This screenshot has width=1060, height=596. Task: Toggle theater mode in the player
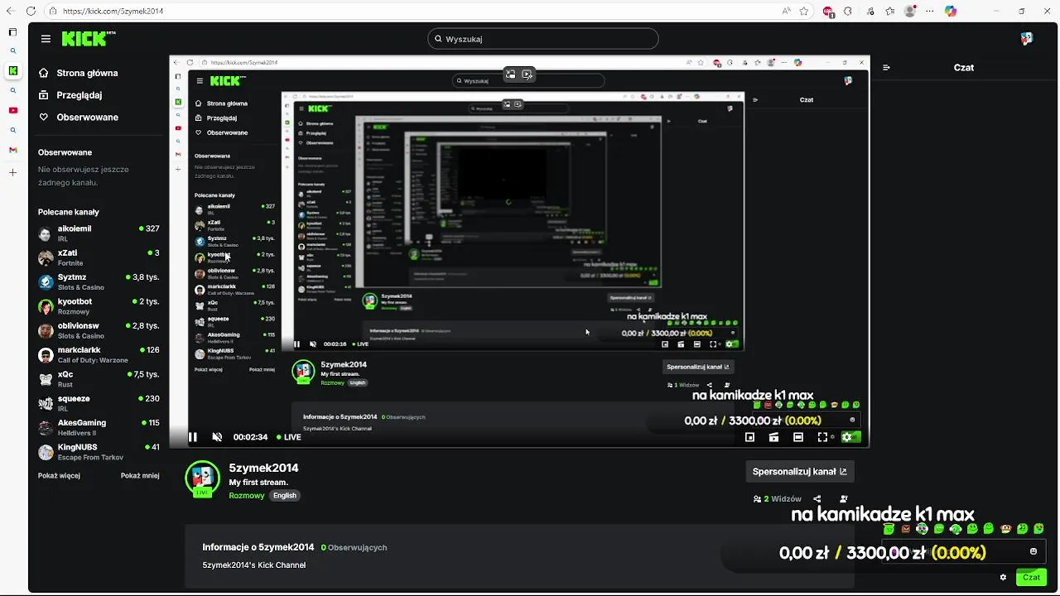tap(797, 437)
